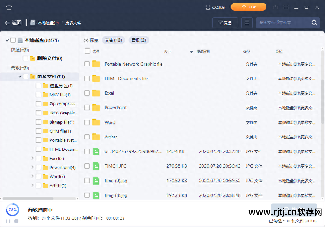The image size is (325, 227).
Task: Check the checkbox next to TIMG1.JPG
Action: point(87,166)
